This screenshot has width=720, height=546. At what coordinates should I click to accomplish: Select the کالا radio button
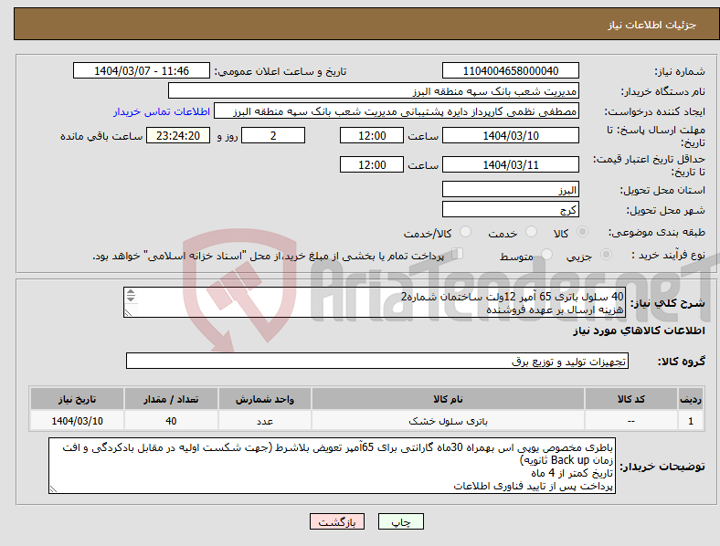pos(582,232)
